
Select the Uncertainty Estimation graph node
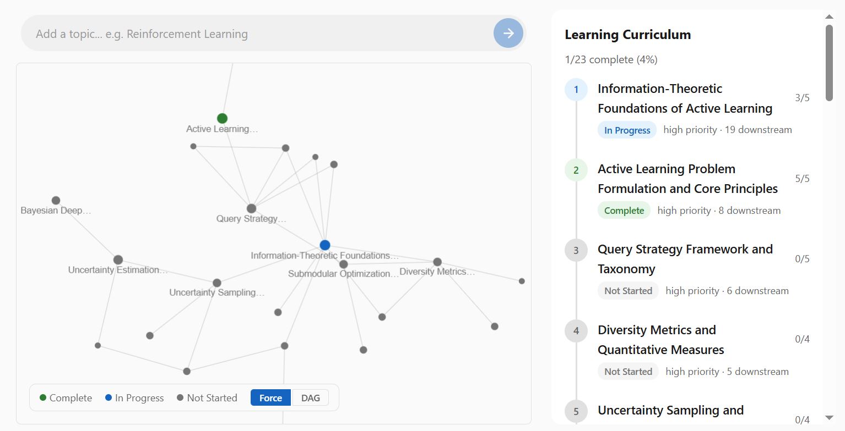[118, 260]
